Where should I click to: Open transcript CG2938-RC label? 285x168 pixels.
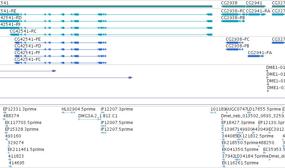coord(233,11)
